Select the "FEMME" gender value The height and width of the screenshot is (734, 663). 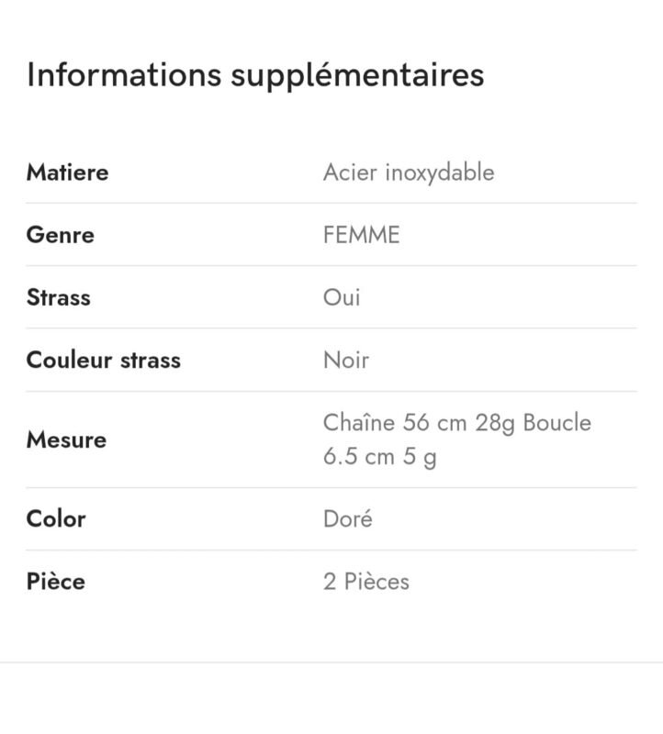point(361,235)
